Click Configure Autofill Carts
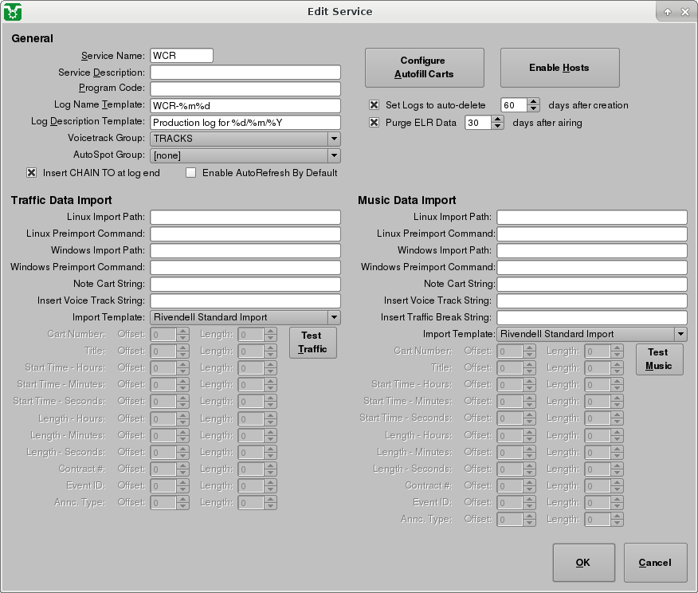 pyautogui.click(x=423, y=67)
